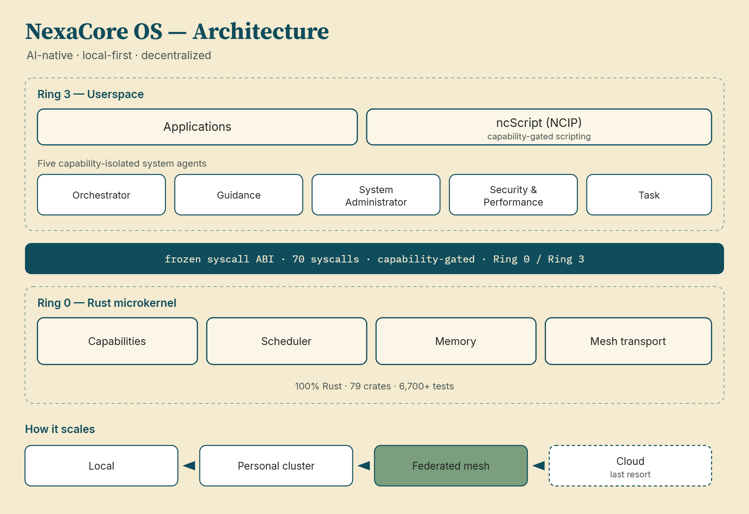Click the NexaCore OS — Architecture title

tap(177, 31)
